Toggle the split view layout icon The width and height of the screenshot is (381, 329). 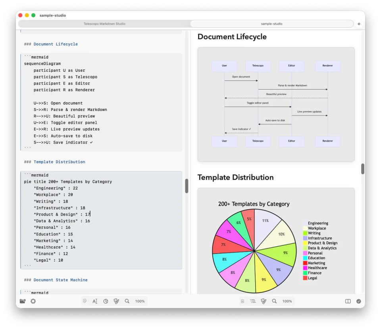(x=348, y=301)
